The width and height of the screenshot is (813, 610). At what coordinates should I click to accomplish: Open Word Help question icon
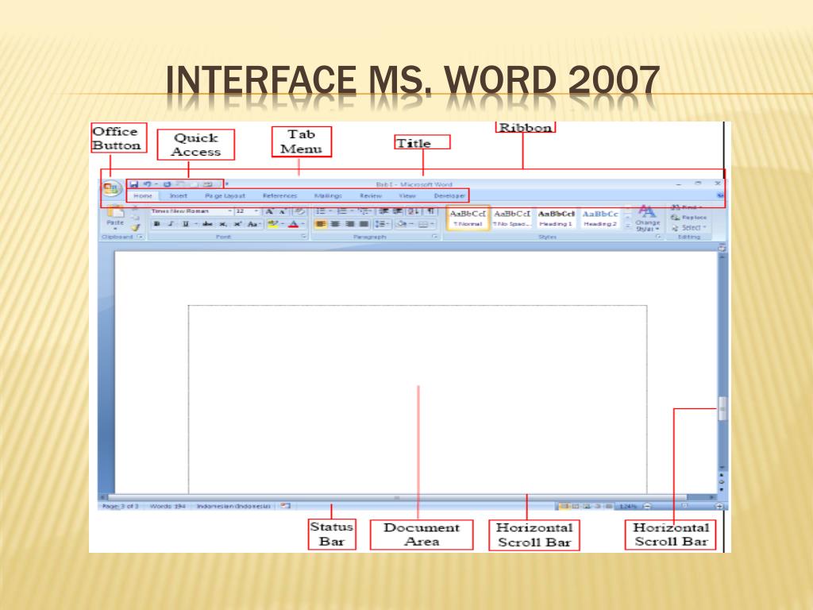pos(720,196)
